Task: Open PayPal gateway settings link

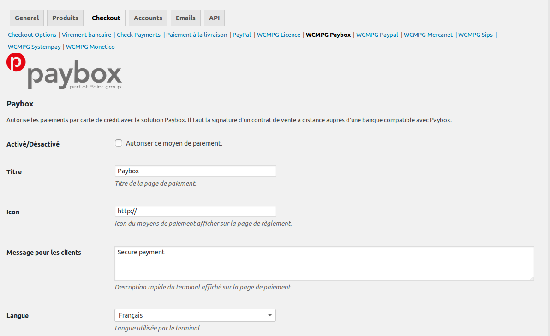Action: (x=242, y=35)
